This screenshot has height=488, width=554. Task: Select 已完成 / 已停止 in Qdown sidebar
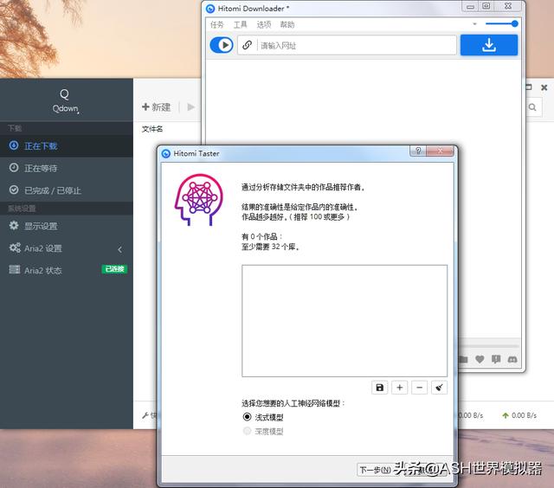tap(67, 190)
